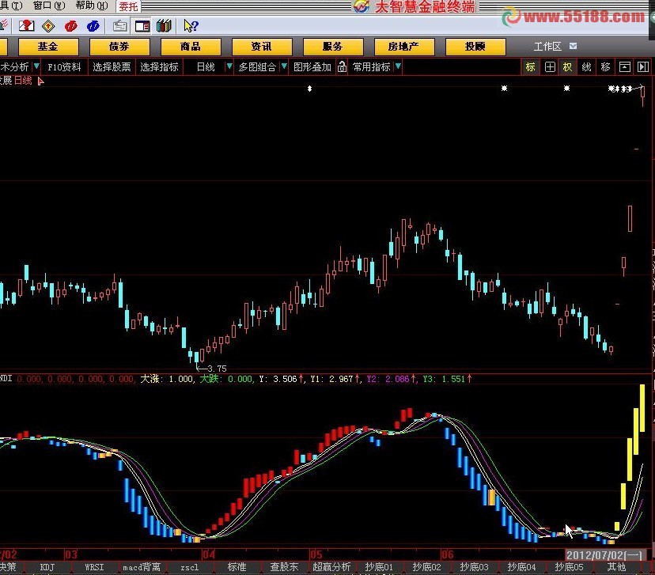Screen dimensions: 655x575
Task: Open the stacked books icon
Action: coord(164,26)
